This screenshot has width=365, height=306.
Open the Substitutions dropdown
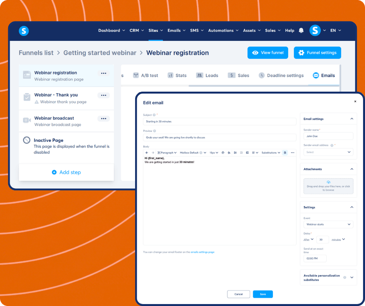(x=271, y=153)
